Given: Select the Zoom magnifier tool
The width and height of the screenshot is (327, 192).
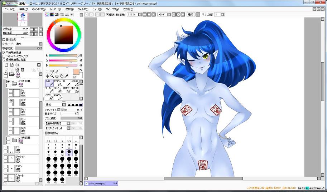Looking at the screenshot, I should point(52,76).
